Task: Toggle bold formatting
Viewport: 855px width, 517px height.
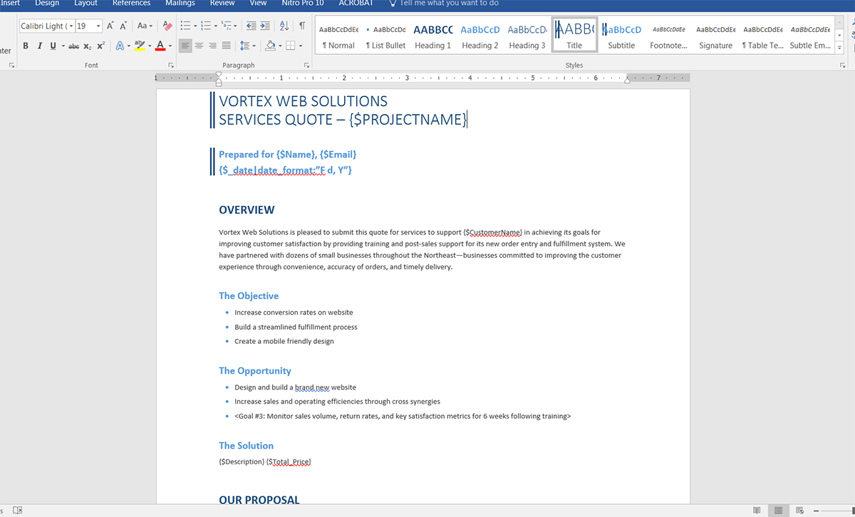Action: click(x=26, y=46)
